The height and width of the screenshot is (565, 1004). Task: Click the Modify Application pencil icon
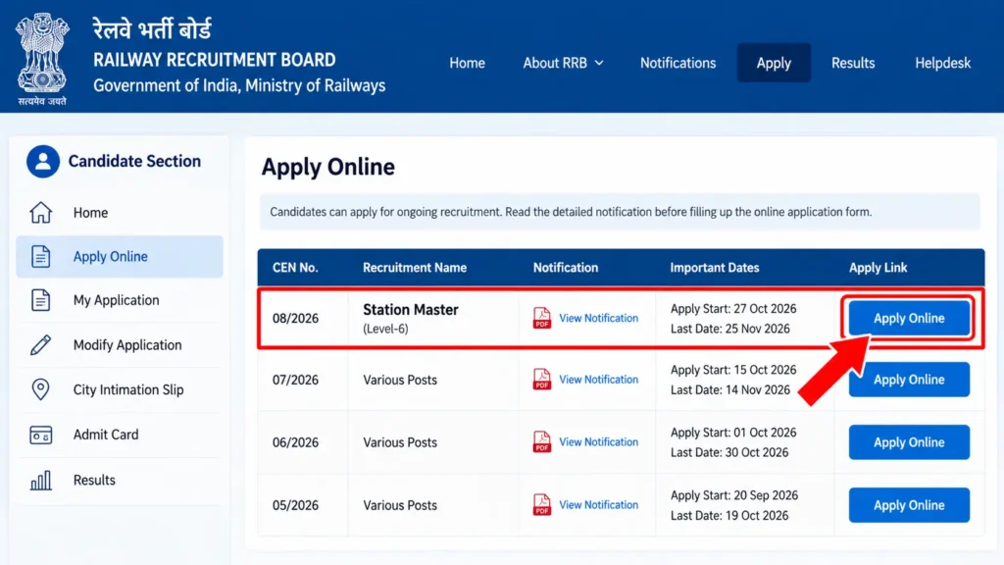[40, 344]
